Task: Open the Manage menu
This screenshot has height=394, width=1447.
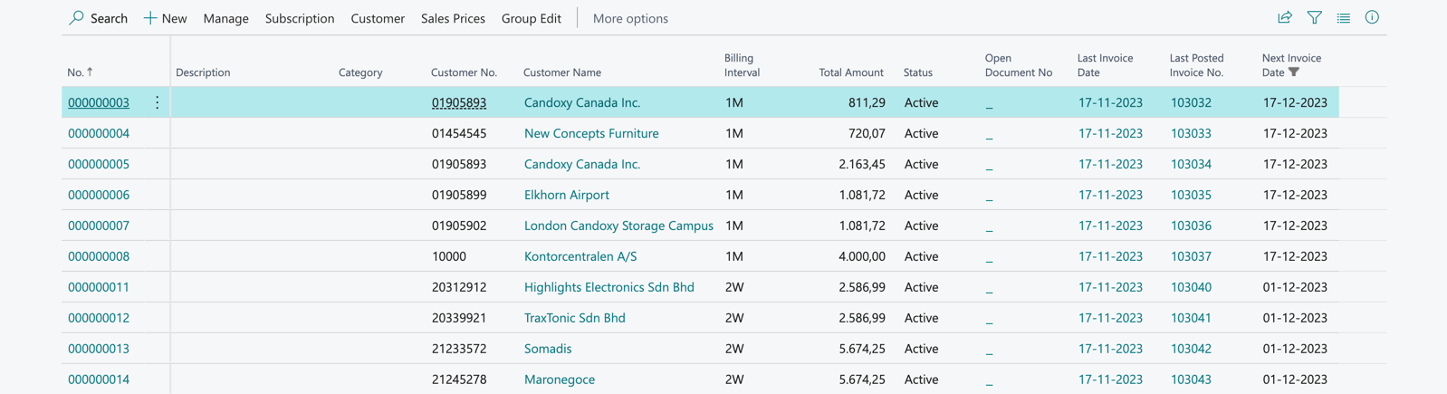Action: [225, 18]
